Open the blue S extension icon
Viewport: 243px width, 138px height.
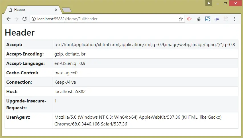(x=208, y=19)
